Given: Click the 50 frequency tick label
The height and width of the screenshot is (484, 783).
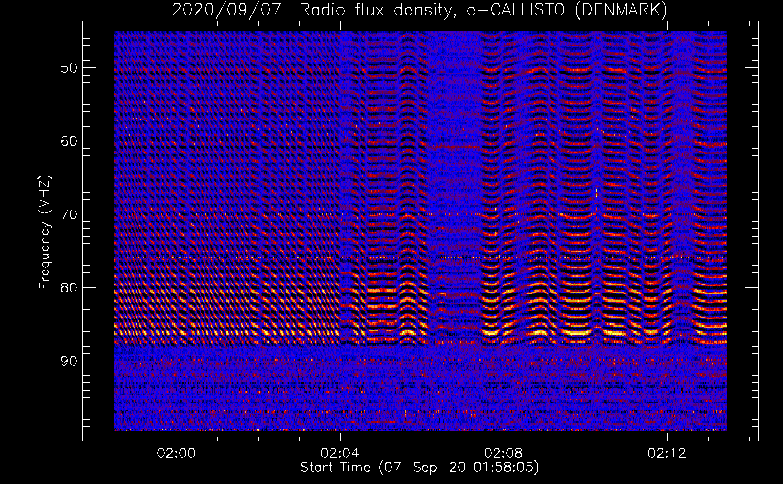Looking at the screenshot, I should tap(69, 68).
